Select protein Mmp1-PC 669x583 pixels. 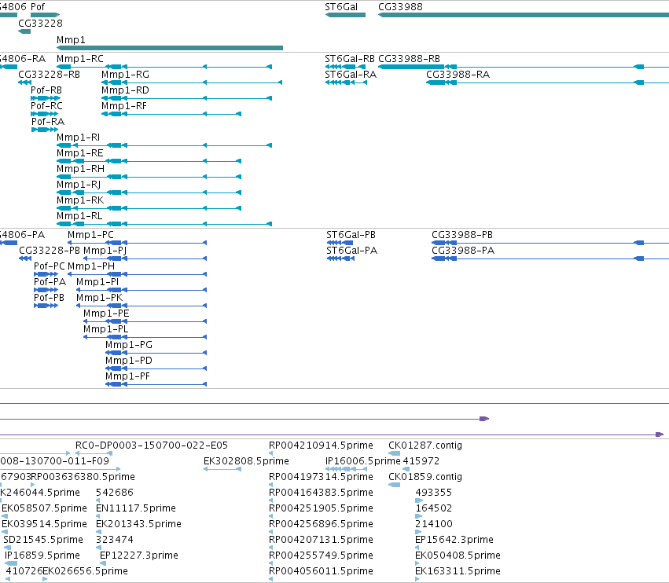click(90, 235)
